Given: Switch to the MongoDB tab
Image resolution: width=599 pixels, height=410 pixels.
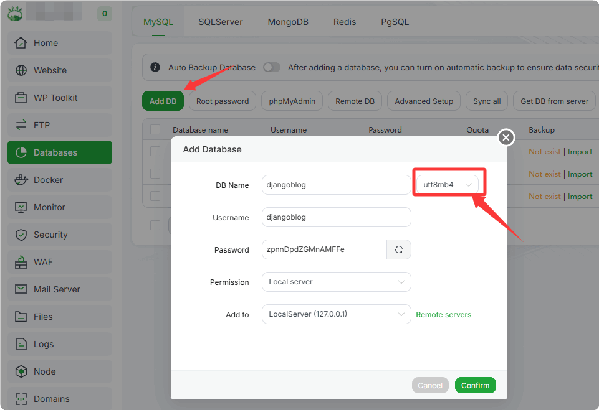Looking at the screenshot, I should [288, 22].
